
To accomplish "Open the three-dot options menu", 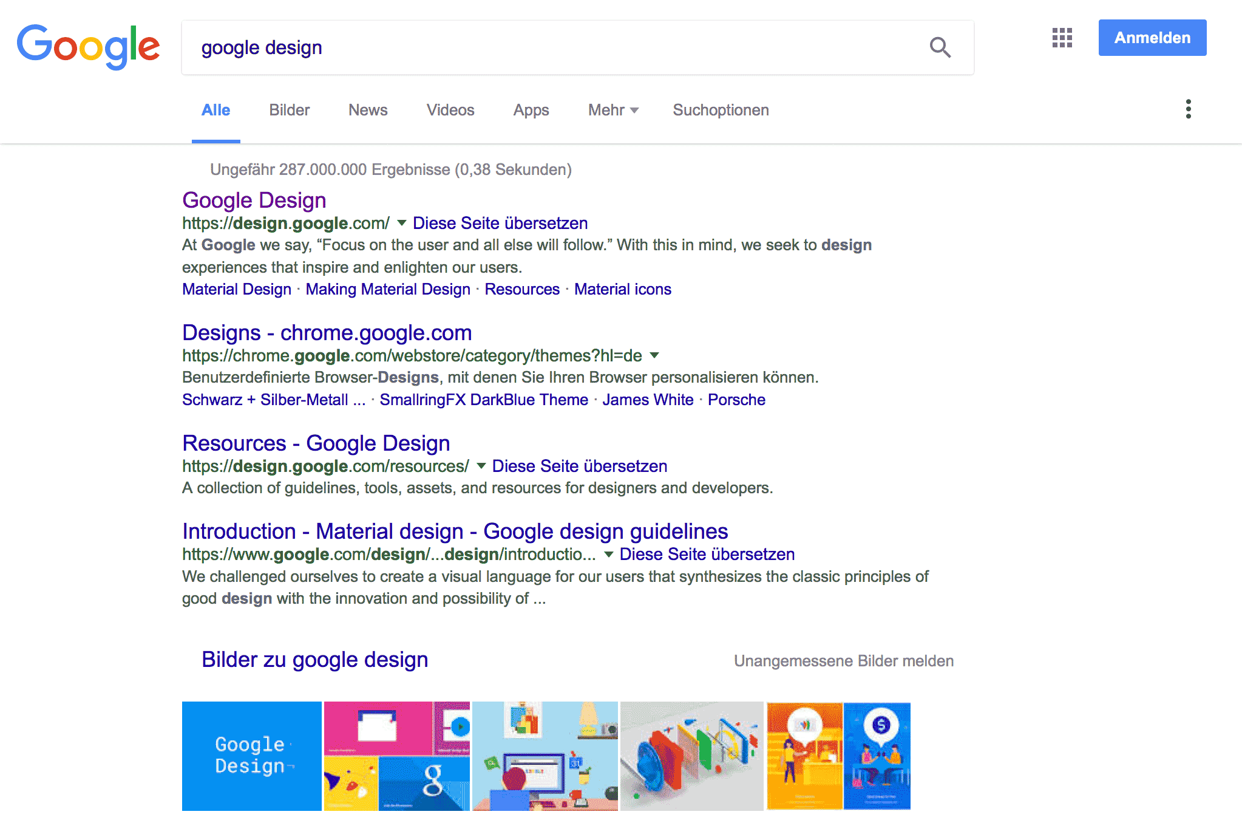I will pyautogui.click(x=1188, y=109).
